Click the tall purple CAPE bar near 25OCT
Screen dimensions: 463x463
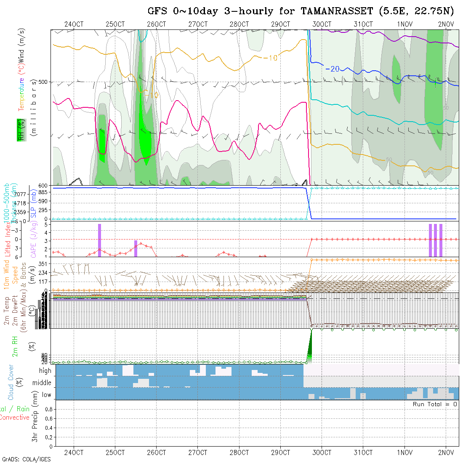[x=99, y=240]
